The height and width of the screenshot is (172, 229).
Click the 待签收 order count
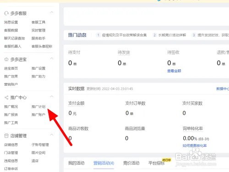[171, 63]
